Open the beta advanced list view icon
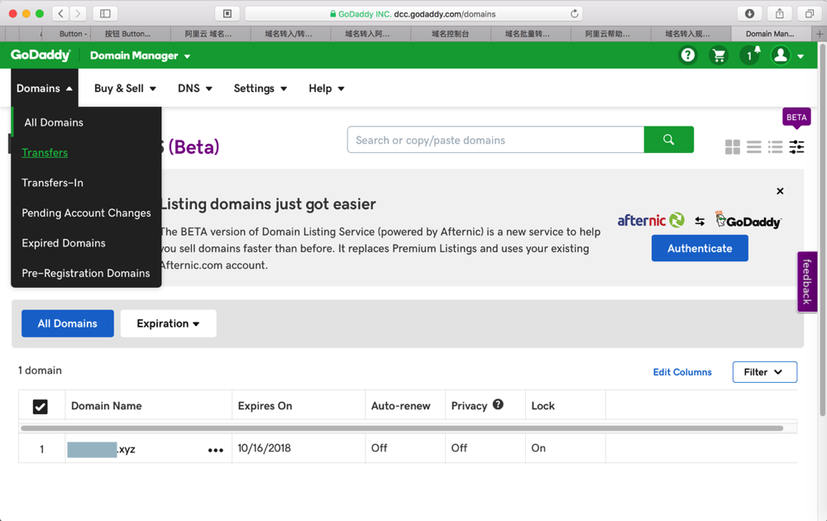827x521 pixels. point(796,147)
